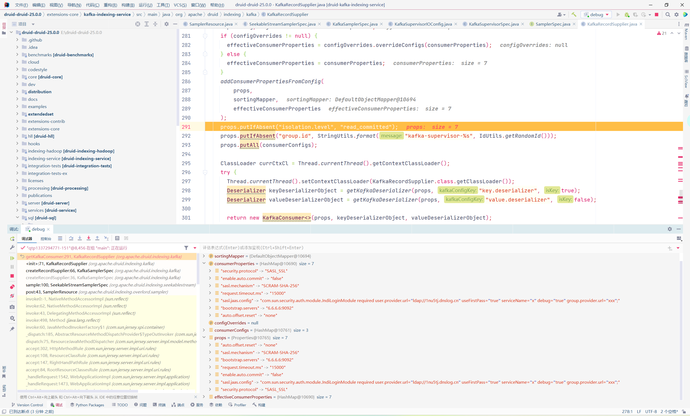Screen dimensions: 690x416
Task: Open debug panel settings gear icon
Action: 670,229
